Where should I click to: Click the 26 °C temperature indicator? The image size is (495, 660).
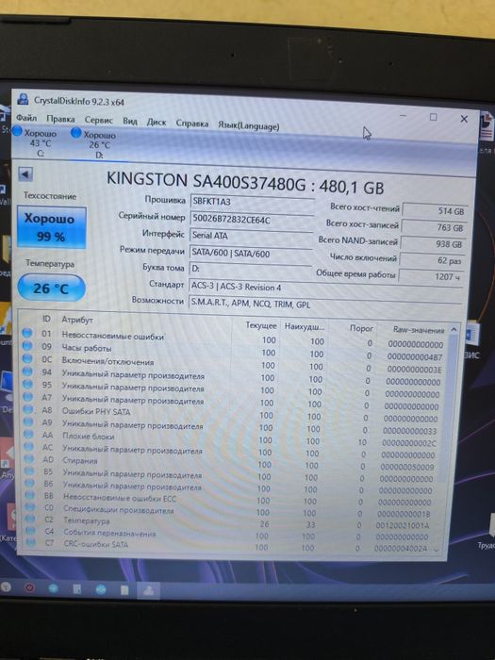[x=51, y=288]
